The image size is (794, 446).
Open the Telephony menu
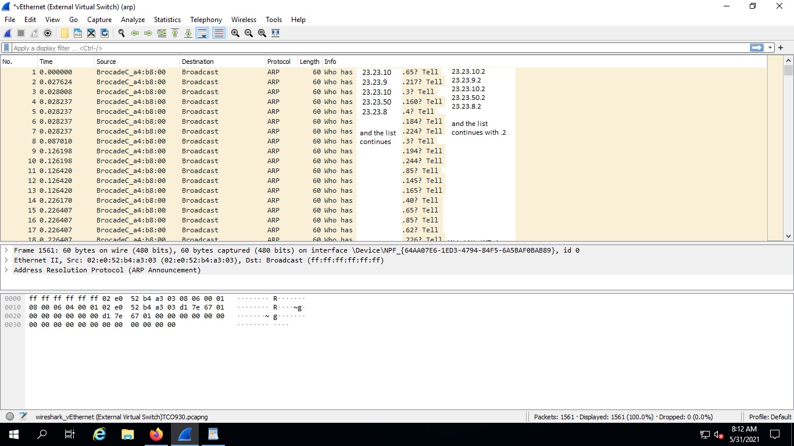[x=206, y=19]
